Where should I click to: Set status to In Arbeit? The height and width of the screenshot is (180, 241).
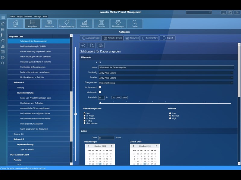click(85, 116)
